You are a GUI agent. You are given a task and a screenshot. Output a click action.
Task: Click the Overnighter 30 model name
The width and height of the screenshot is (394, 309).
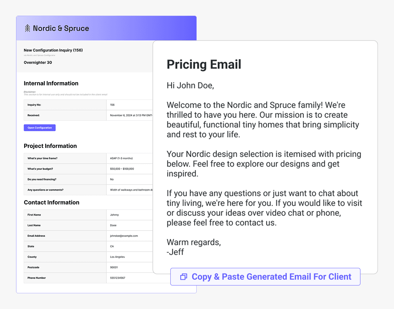point(38,62)
